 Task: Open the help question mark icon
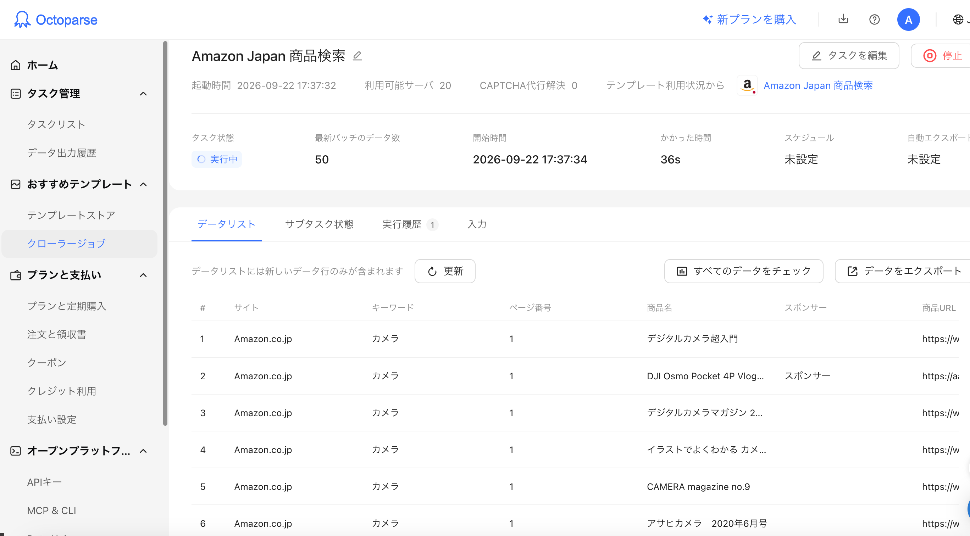(x=874, y=19)
